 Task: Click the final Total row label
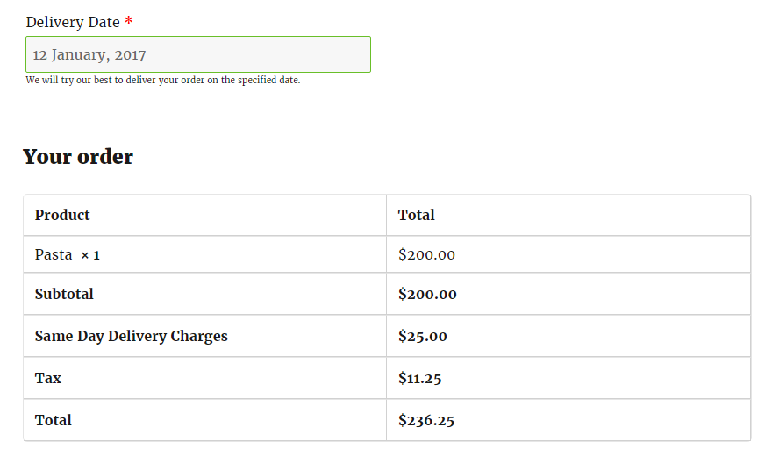pos(54,420)
